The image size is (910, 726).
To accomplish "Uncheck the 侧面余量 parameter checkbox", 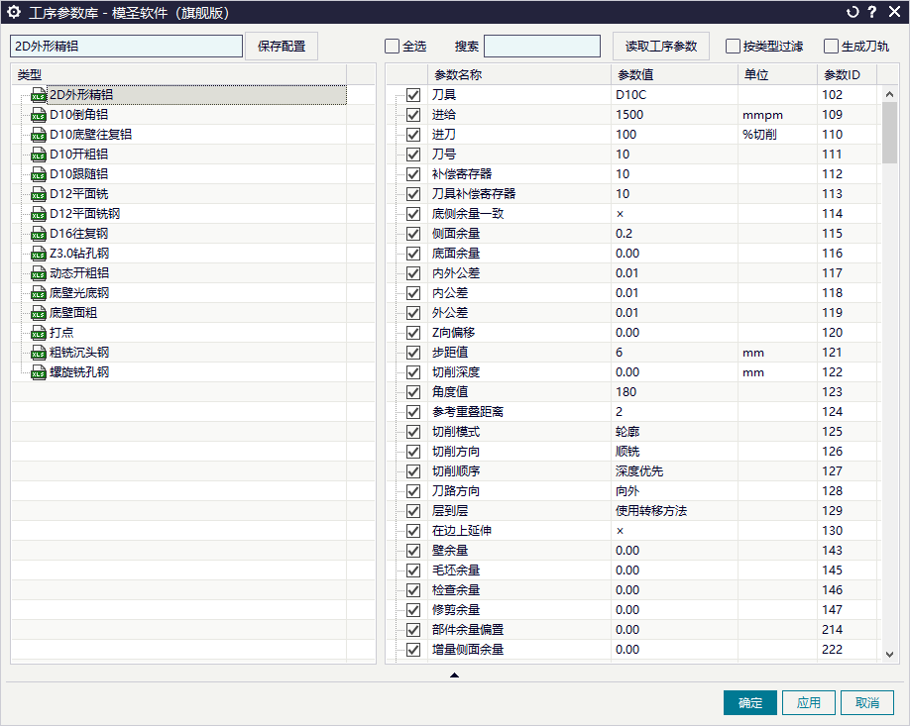I will click(413, 234).
